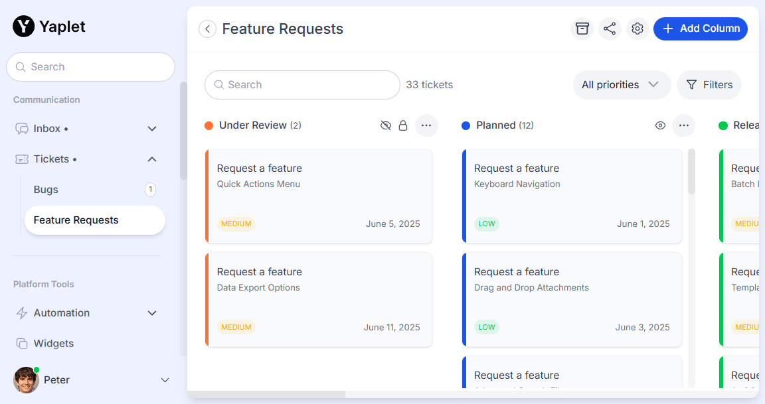Expand the Inbox section chevron
The image size is (765, 404).
pyautogui.click(x=152, y=129)
